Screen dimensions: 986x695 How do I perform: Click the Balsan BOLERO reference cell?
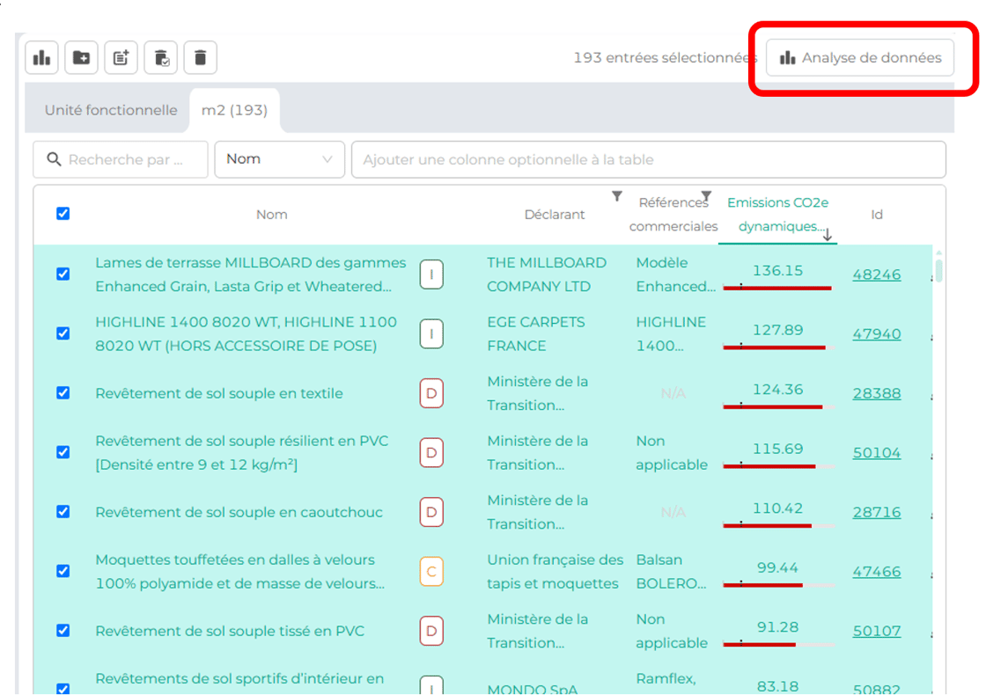[x=672, y=571]
